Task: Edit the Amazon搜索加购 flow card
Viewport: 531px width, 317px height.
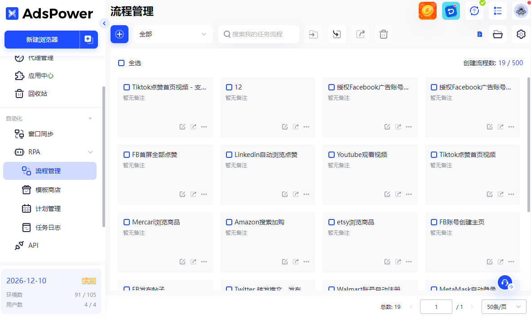Action: (x=285, y=262)
